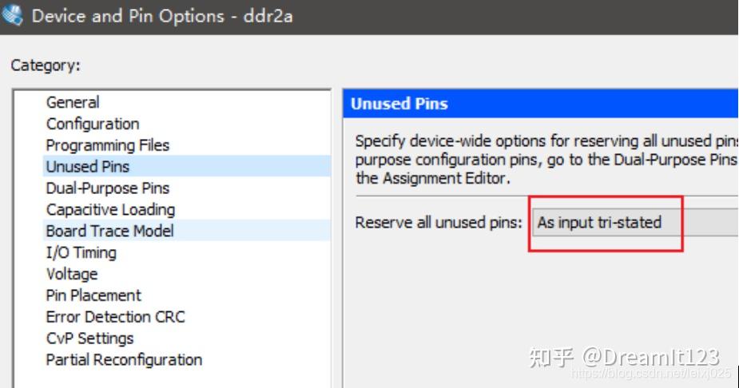Open the CvP Settings category
The image size is (739, 388).
(x=89, y=339)
